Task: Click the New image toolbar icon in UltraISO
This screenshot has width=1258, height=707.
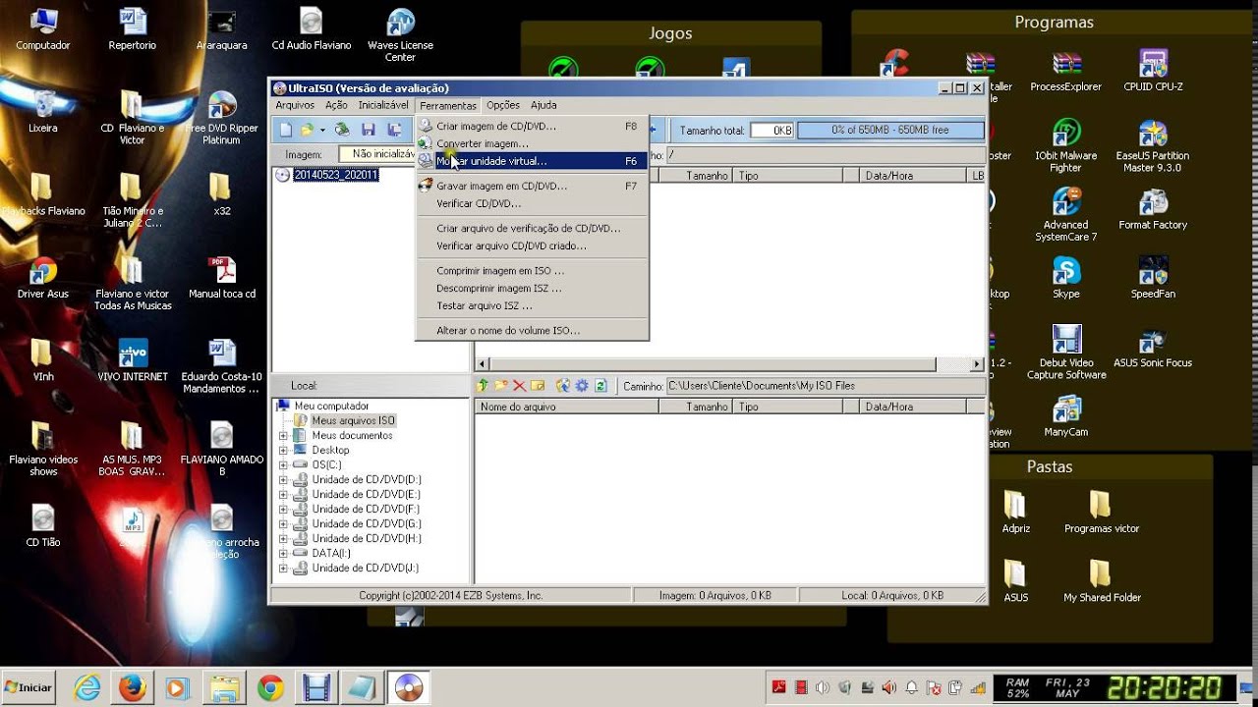Action: (286, 130)
